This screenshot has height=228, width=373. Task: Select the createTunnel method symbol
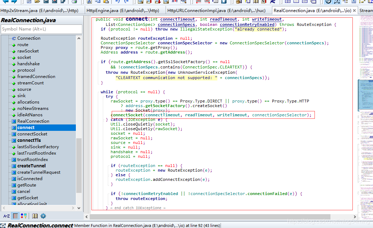(32, 166)
